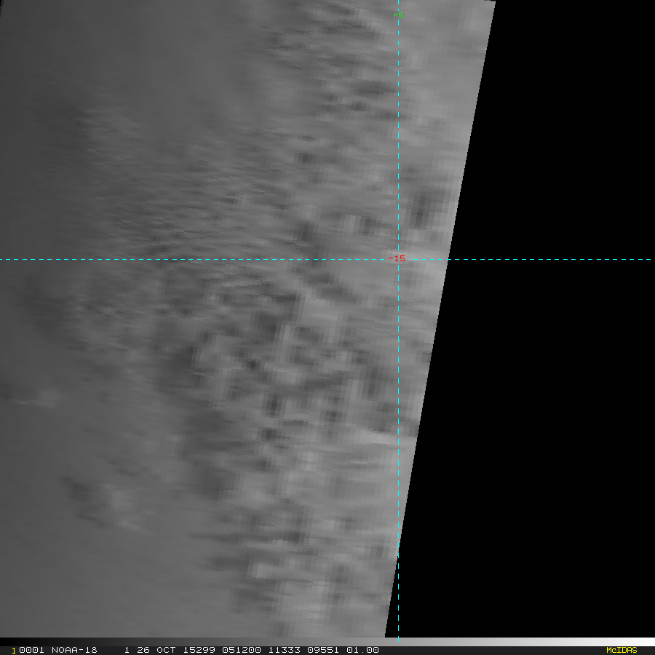Click the cyan dashed latitude line over black area
Viewport: 655px width, 655px height.
point(553,259)
